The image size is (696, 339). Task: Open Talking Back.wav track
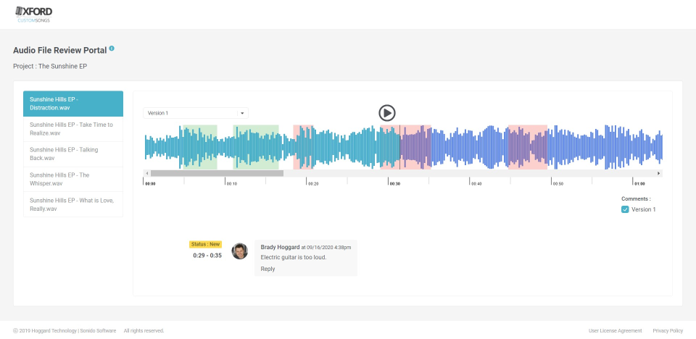tap(72, 154)
